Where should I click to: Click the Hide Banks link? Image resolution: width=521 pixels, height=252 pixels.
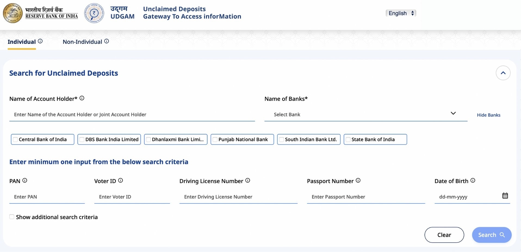tap(488, 115)
